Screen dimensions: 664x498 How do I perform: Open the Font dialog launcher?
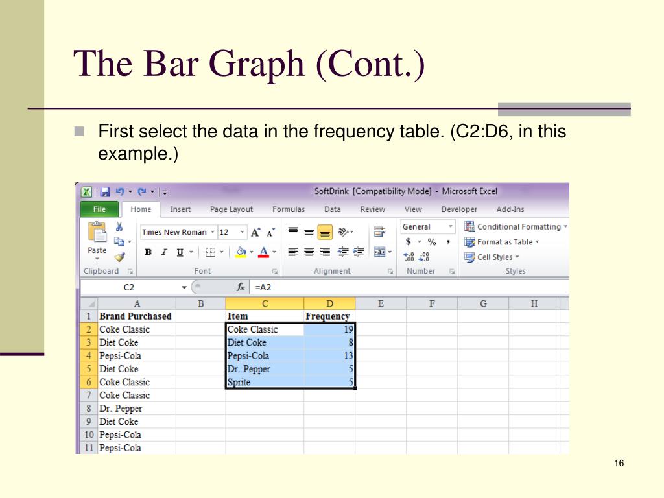(x=275, y=272)
